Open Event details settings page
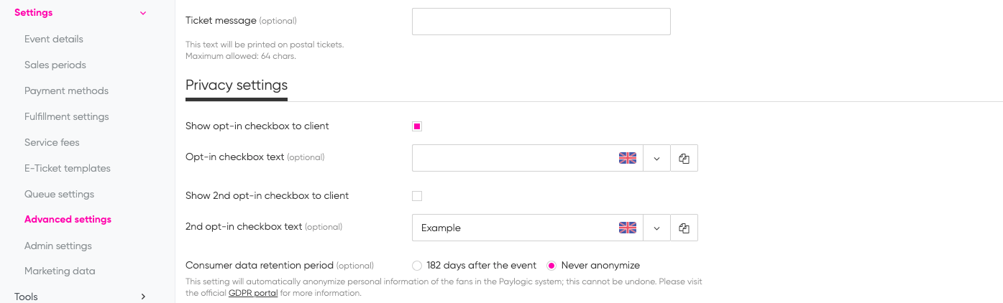 (54, 39)
